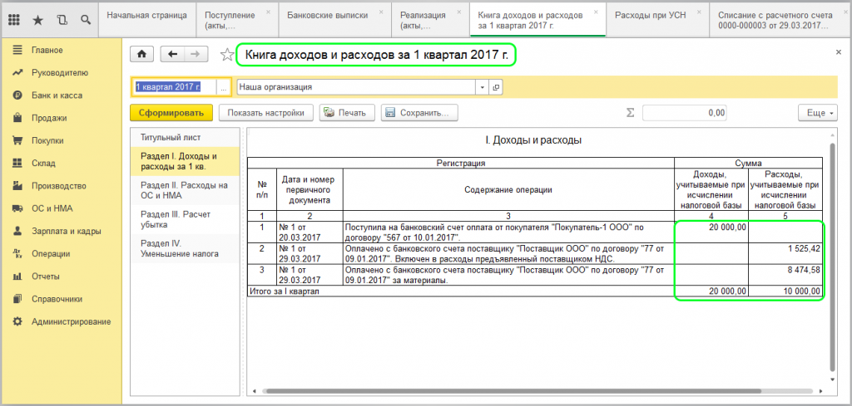Click open-organization icon beside organization field
Screen dimensions: 852x406
tap(496, 87)
